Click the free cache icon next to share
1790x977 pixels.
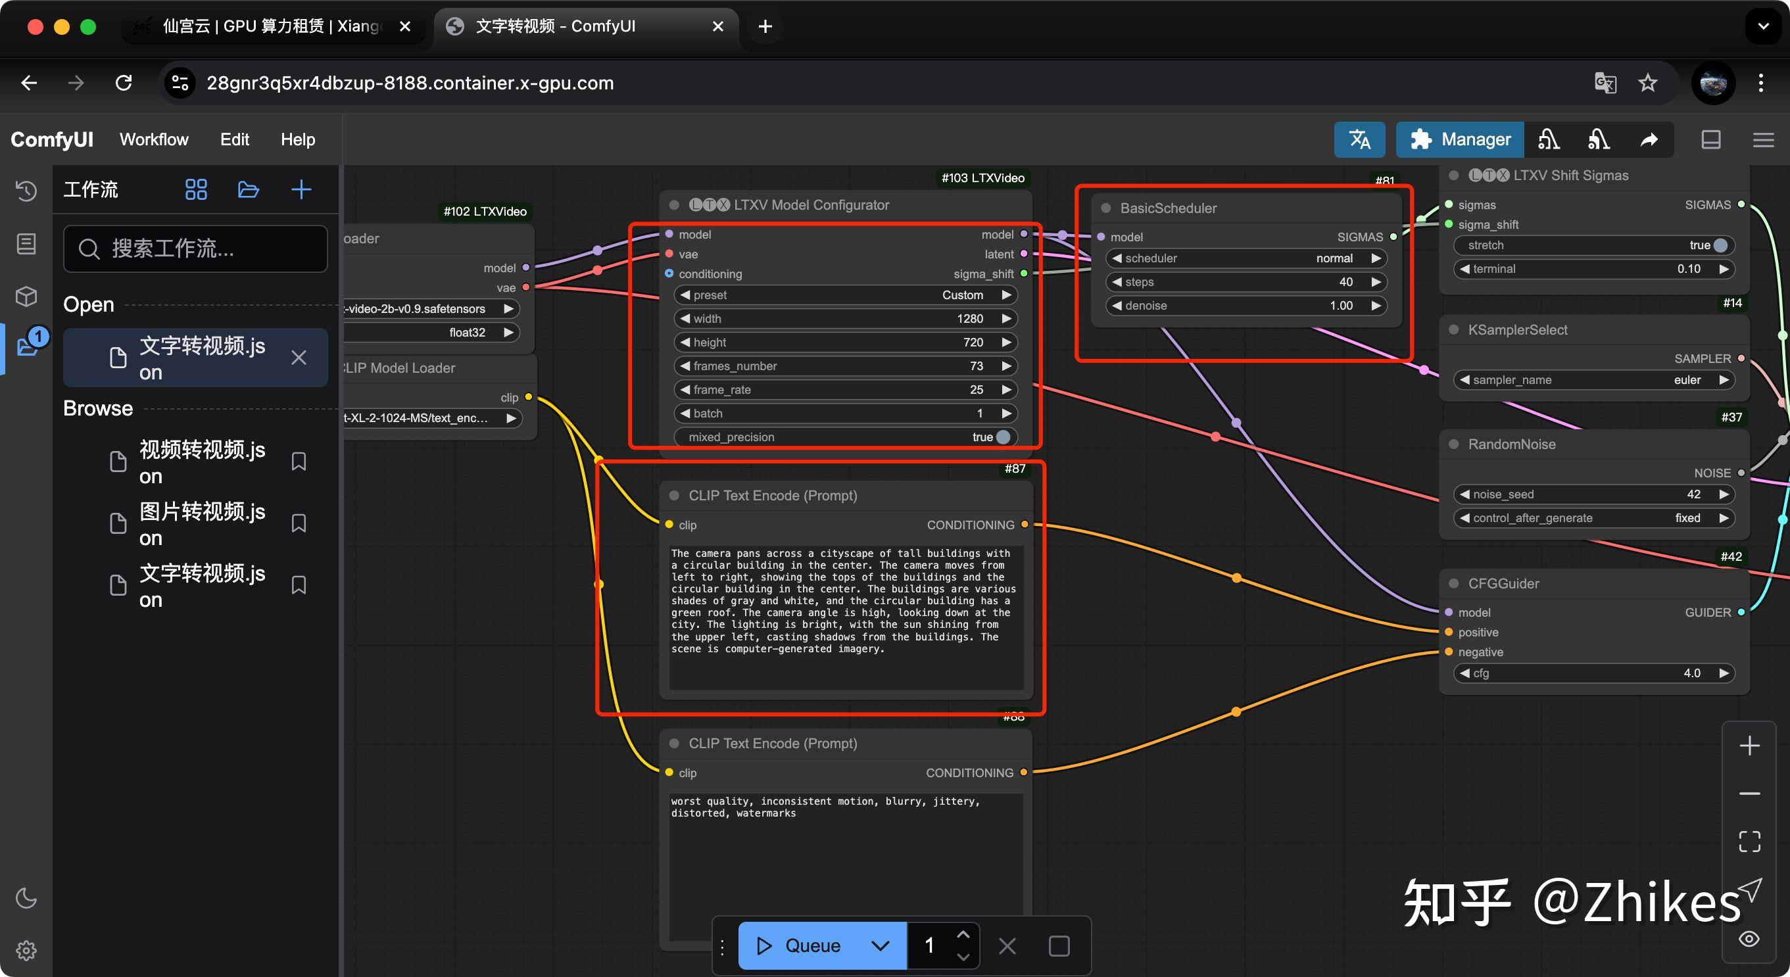1599,139
